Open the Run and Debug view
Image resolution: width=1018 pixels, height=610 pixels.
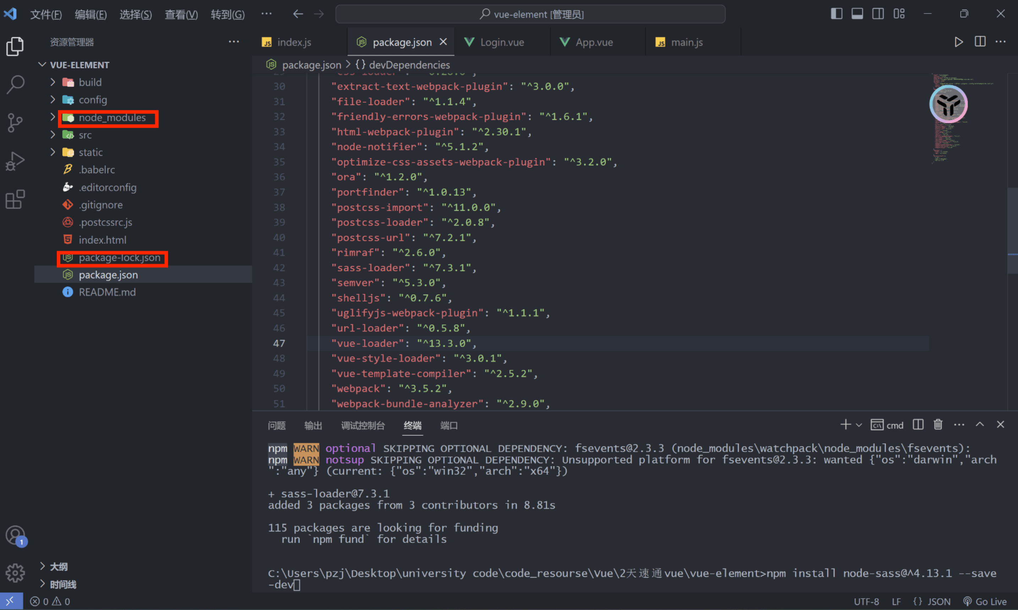15,161
